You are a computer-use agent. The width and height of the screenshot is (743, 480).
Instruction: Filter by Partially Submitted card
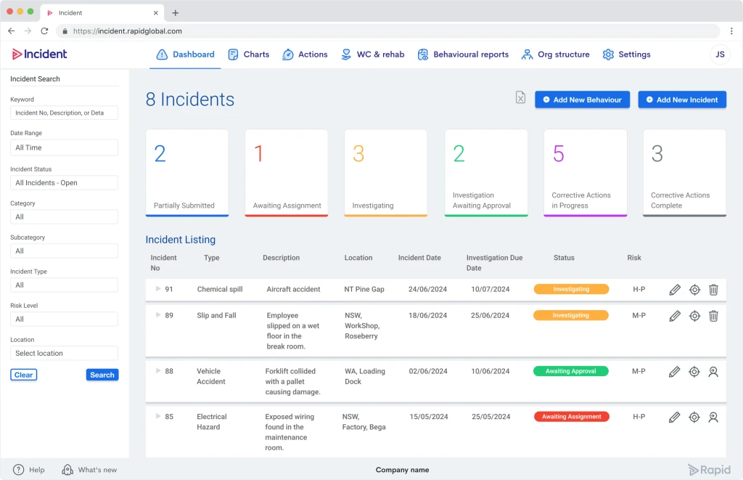(187, 173)
